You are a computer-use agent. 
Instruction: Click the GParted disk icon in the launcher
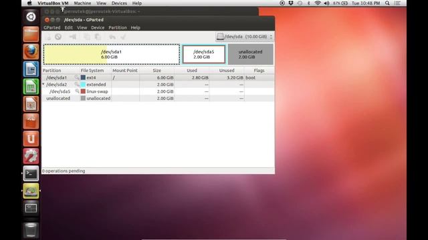31,191
